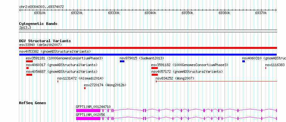
Task: Select the large exon block of NM_002056
Action: pyautogui.click(x=88, y=118)
